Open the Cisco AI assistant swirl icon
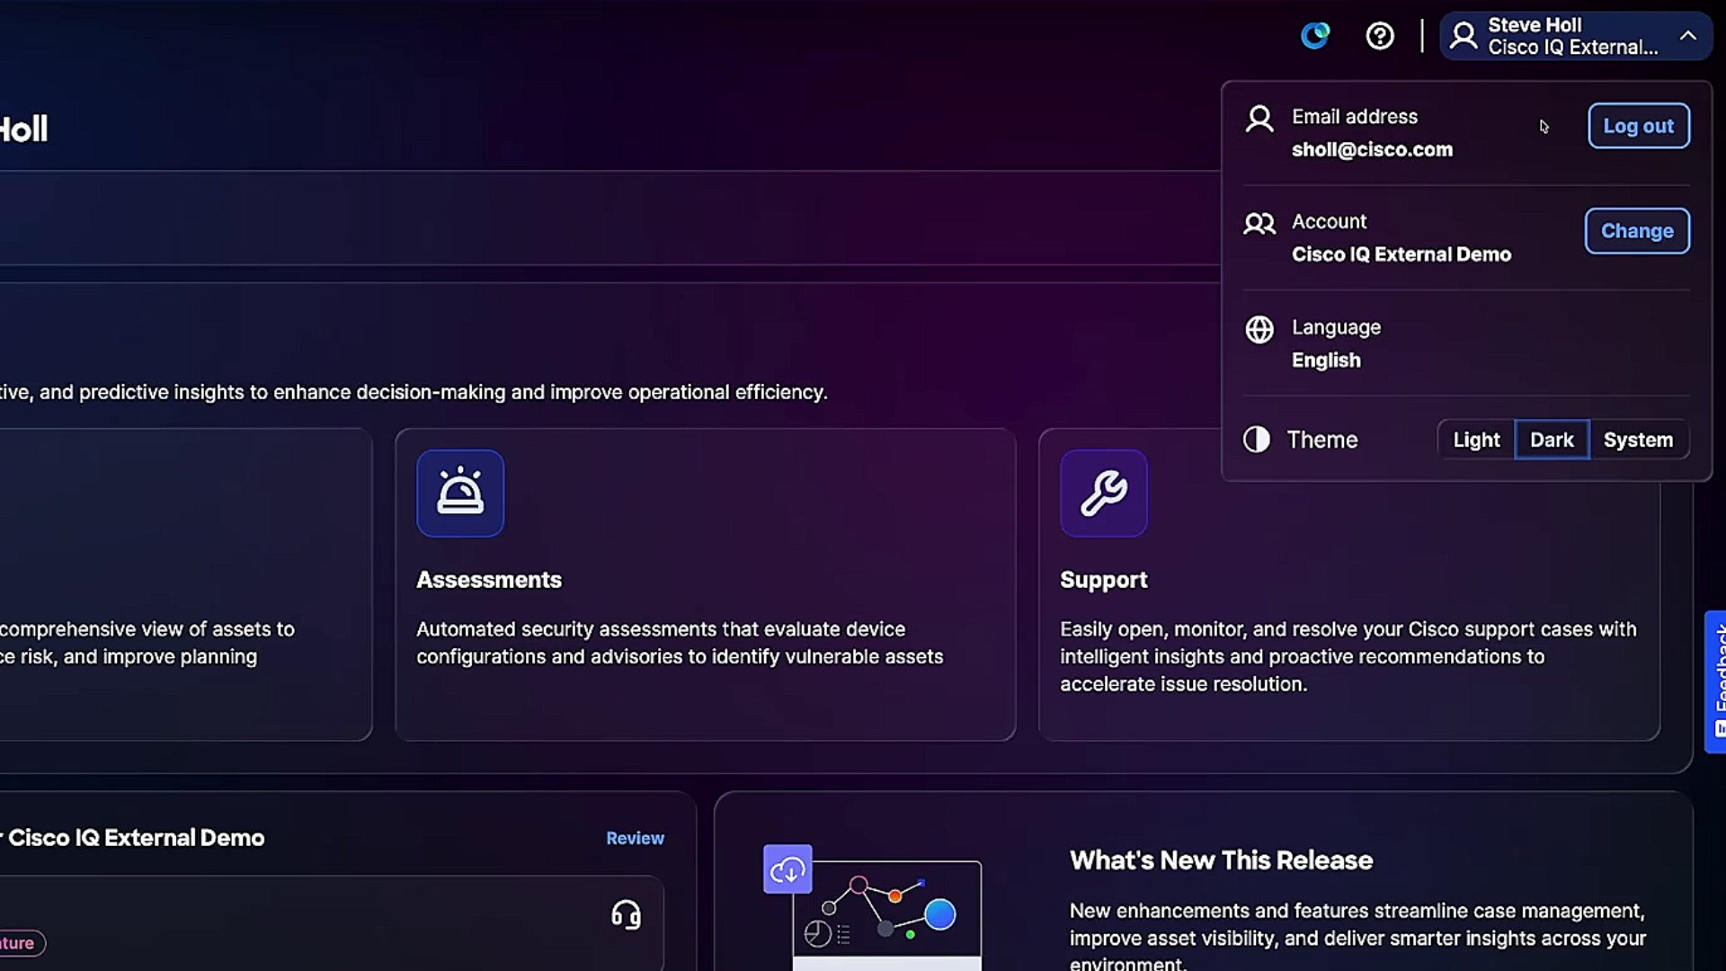Screen dimensions: 1726x971 pos(1315,36)
